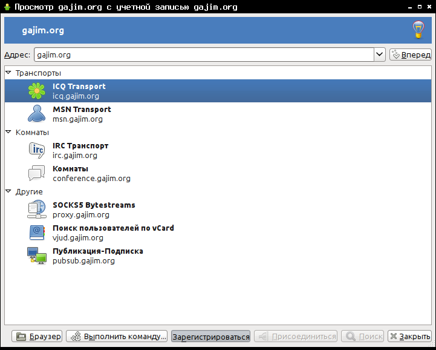Image resolution: width=436 pixels, height=350 pixels.
Task: Click the Gajim icon in title bar
Action: pos(7,7)
